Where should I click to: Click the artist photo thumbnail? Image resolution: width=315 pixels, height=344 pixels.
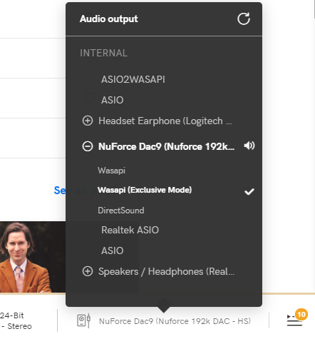point(33,257)
